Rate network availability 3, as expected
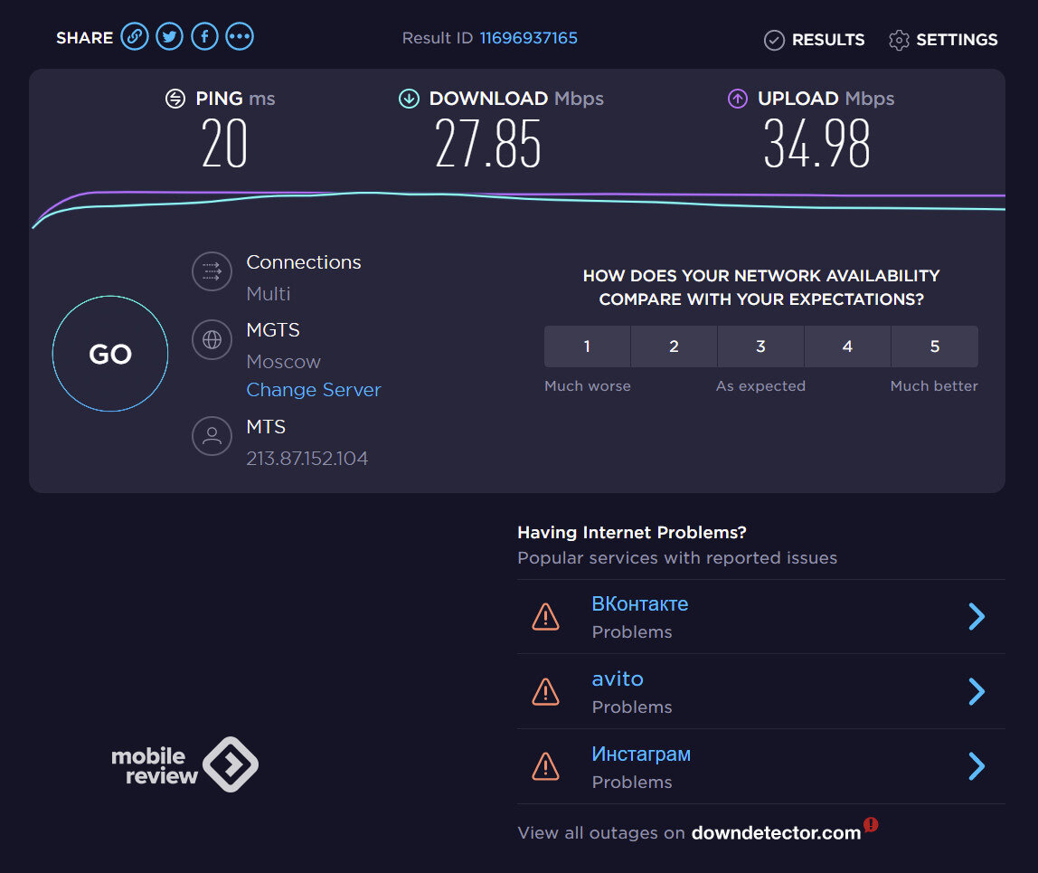This screenshot has width=1038, height=873. tap(760, 346)
